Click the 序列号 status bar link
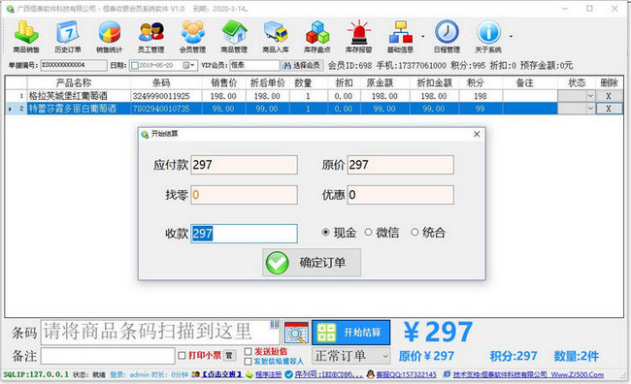631x384 pixels. (329, 374)
